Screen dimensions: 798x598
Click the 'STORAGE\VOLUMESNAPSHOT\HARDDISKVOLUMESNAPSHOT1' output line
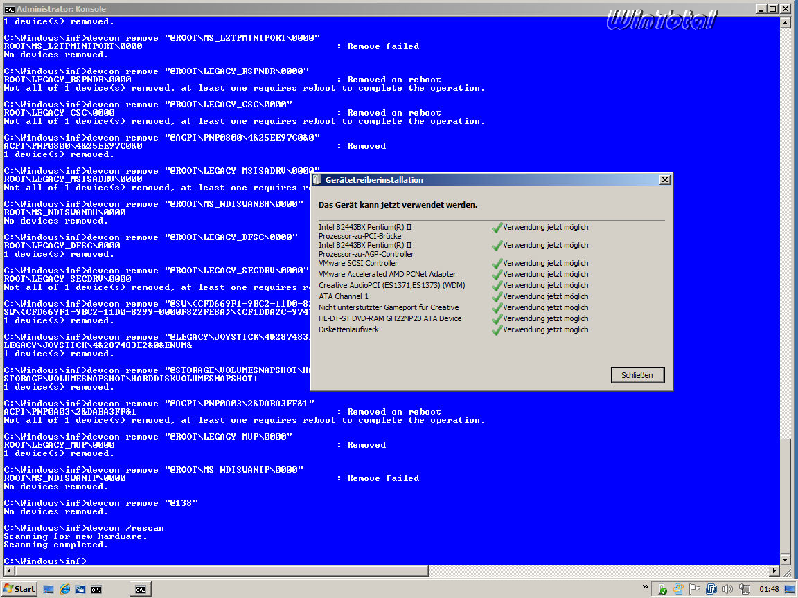coord(131,379)
